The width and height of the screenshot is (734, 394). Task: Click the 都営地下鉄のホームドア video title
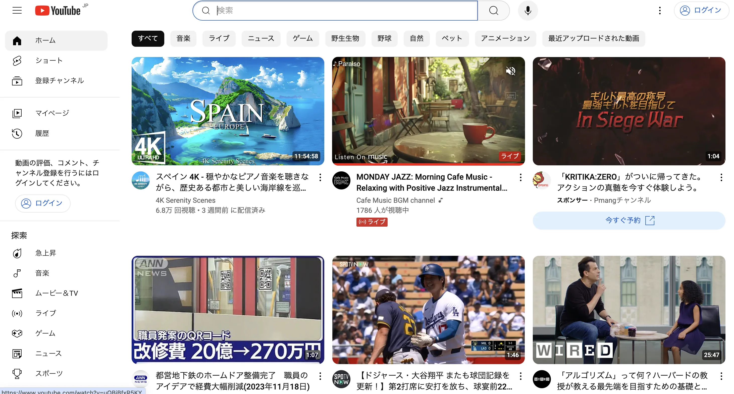click(233, 381)
